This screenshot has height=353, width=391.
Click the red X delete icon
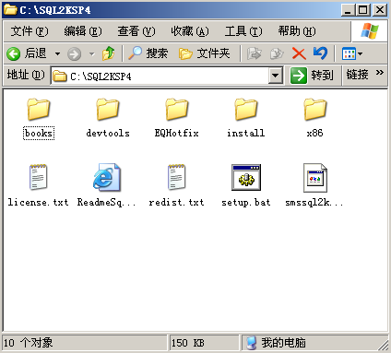pos(299,53)
